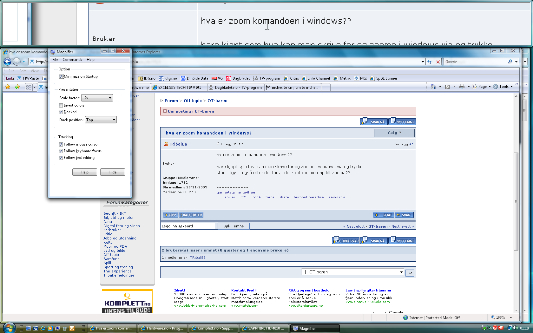The image size is (533, 333).
Task: Open the Dagbladet favorite link
Action: click(x=238, y=78)
